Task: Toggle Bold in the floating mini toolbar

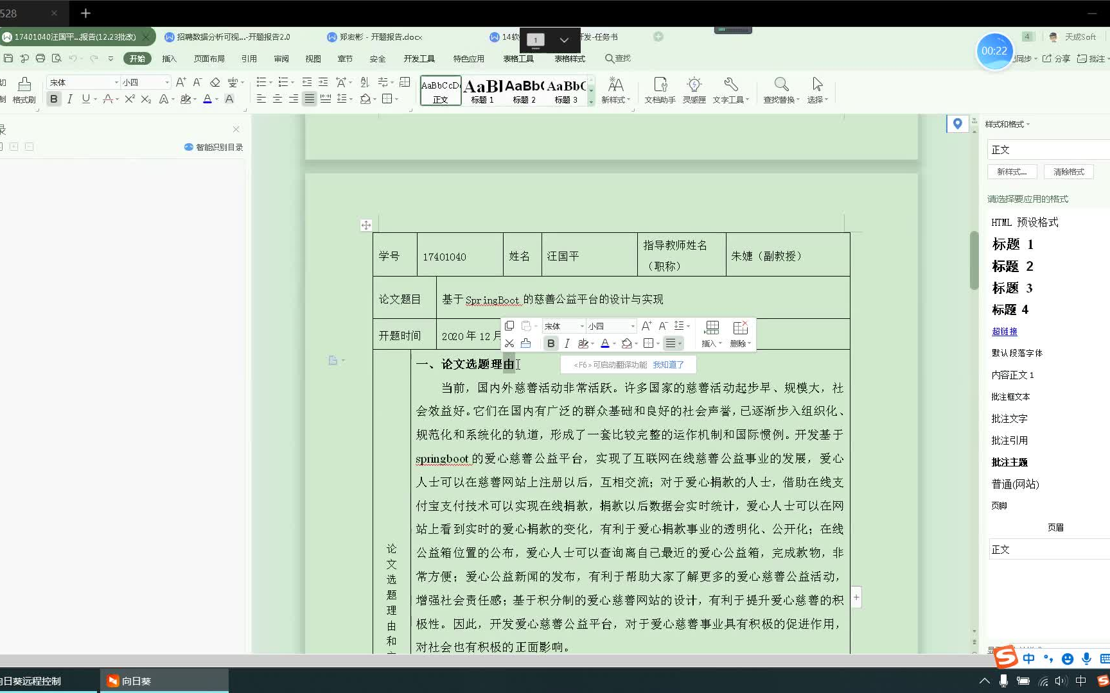Action: (x=551, y=343)
